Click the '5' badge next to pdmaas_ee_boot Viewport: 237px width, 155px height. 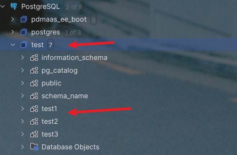[x=93, y=19]
